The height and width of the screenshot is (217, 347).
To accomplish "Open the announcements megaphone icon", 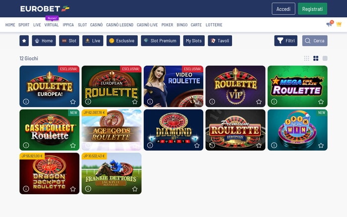I will click(330, 24).
